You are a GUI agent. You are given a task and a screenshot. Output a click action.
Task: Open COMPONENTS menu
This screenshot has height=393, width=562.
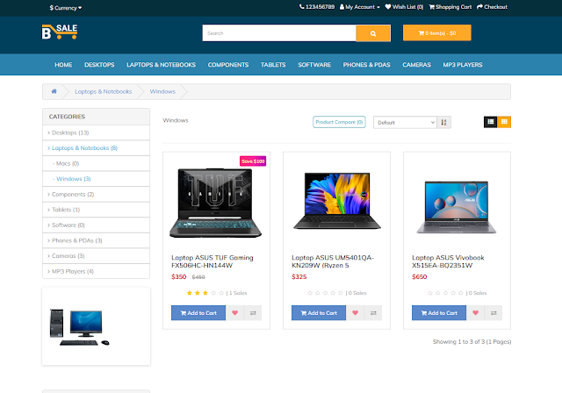(x=228, y=65)
